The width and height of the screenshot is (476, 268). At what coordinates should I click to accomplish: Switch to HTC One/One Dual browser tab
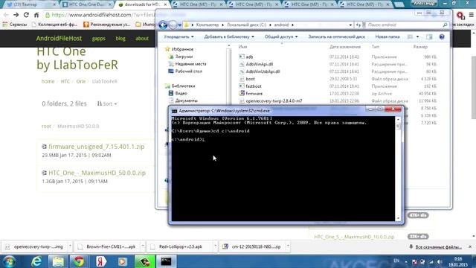pyautogui.click(x=86, y=4)
